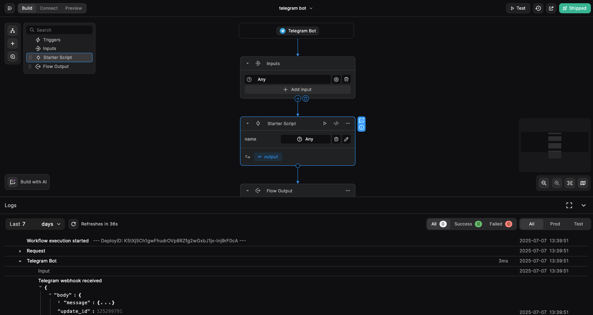Click the circular plus below Inputs node
The height and width of the screenshot is (315, 593).
298,99
